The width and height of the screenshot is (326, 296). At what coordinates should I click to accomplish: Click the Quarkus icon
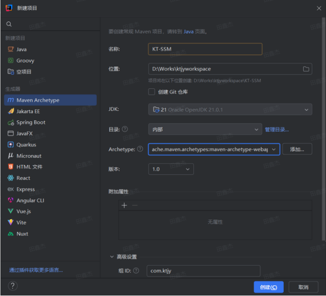point(10,144)
